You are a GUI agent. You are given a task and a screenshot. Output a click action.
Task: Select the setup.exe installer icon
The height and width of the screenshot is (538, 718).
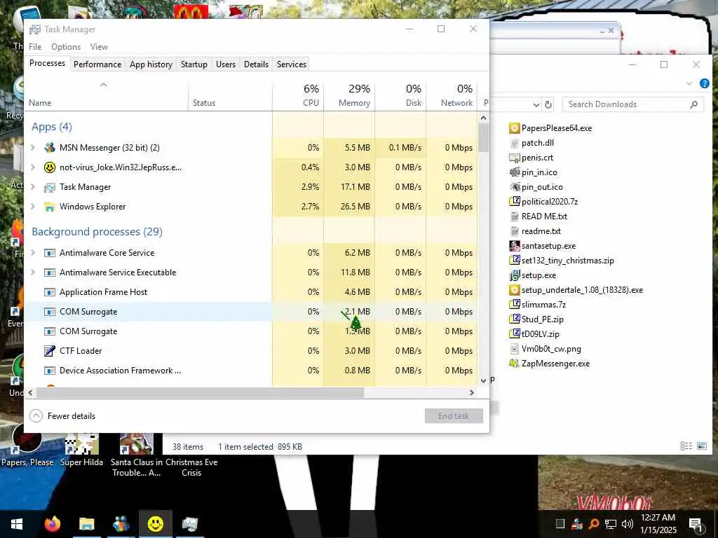point(514,275)
